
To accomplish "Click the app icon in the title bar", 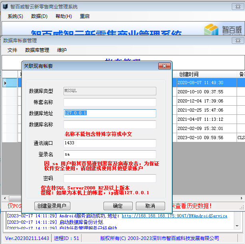I will click(5, 7).
